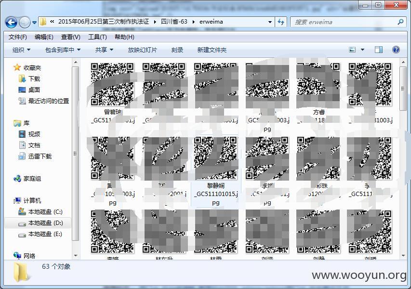Click the 库 libraries icon
This screenshot has height=289, width=411.
[x=17, y=123]
